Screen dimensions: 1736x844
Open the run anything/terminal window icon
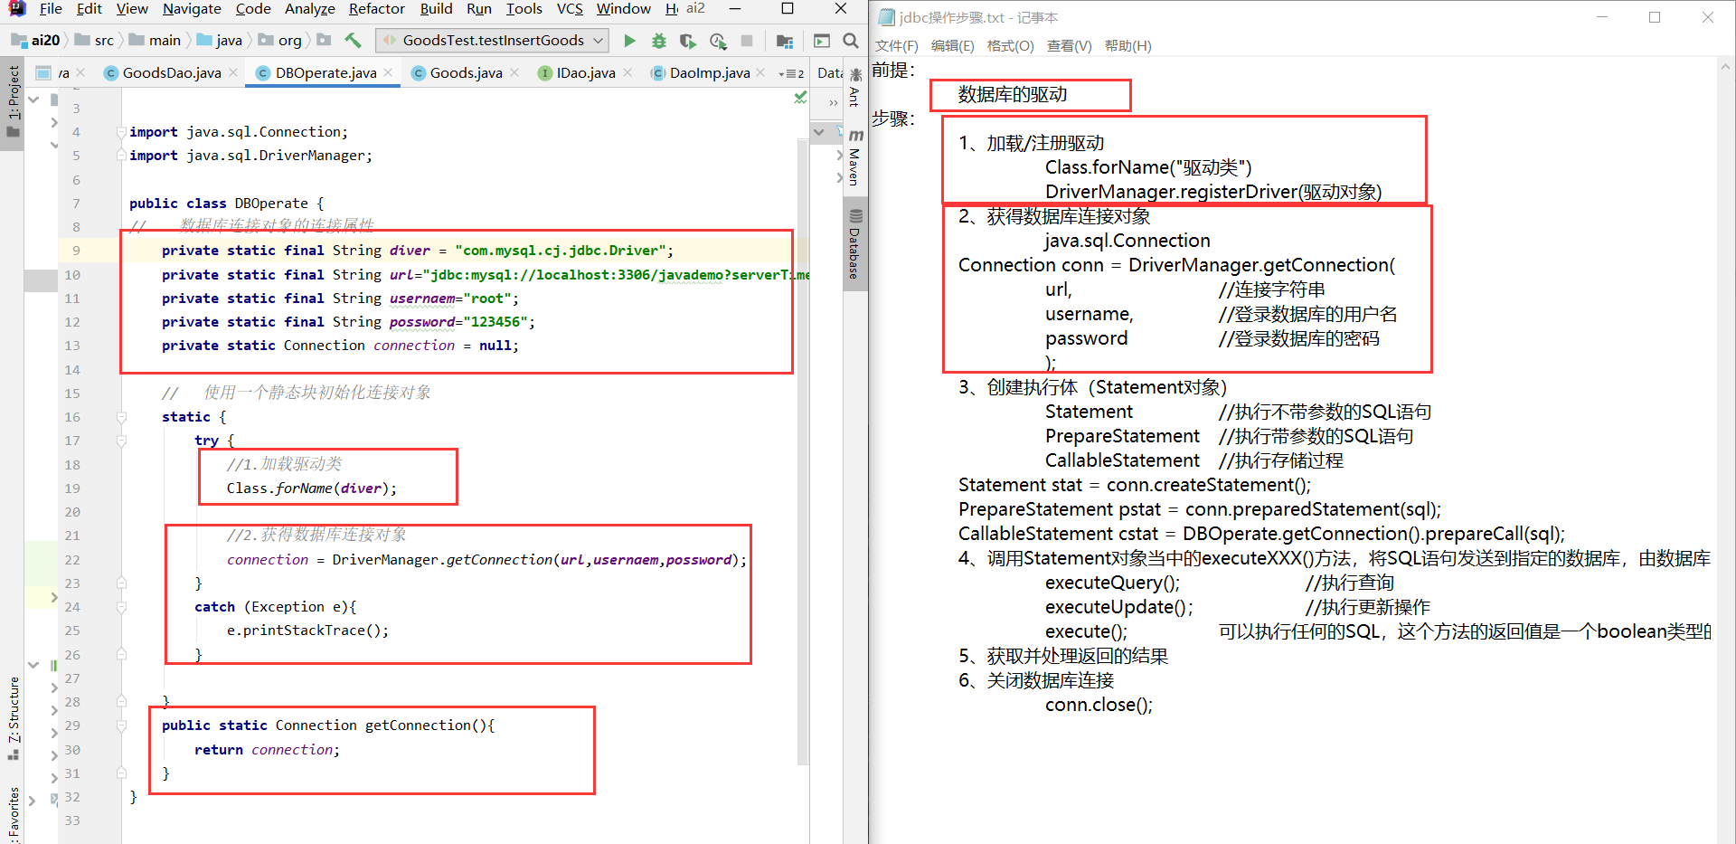[x=822, y=41]
